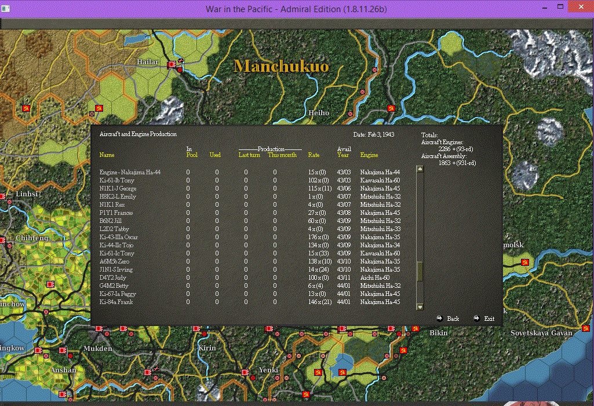Click the Kirin city label on map
The image size is (594, 406).
coord(207,348)
